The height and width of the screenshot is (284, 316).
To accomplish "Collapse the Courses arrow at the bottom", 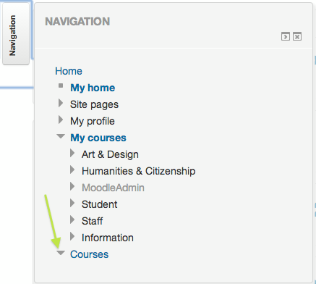I will (x=61, y=253).
